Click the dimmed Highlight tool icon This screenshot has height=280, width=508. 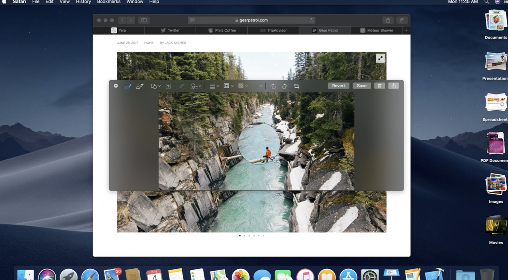pos(182,86)
